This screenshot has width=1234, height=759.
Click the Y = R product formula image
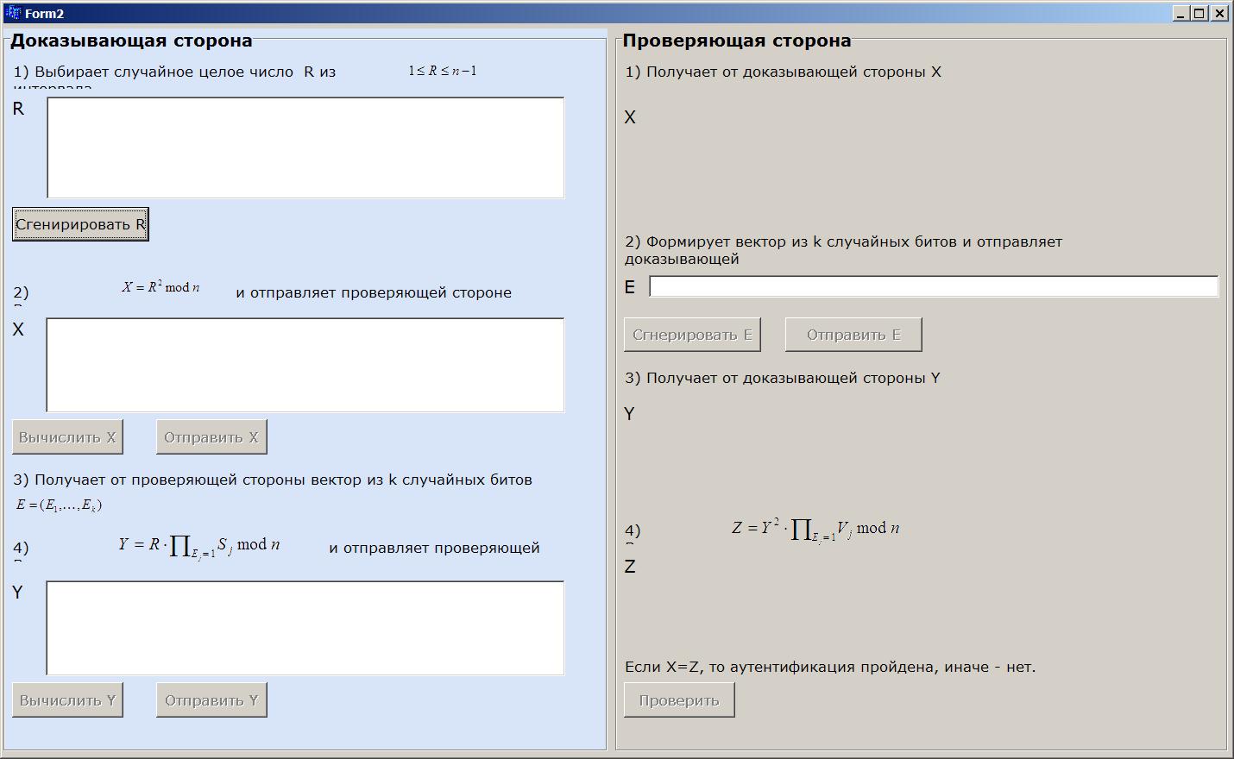[x=199, y=545]
